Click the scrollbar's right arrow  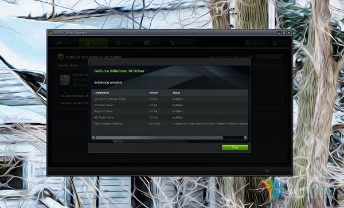coord(245,138)
